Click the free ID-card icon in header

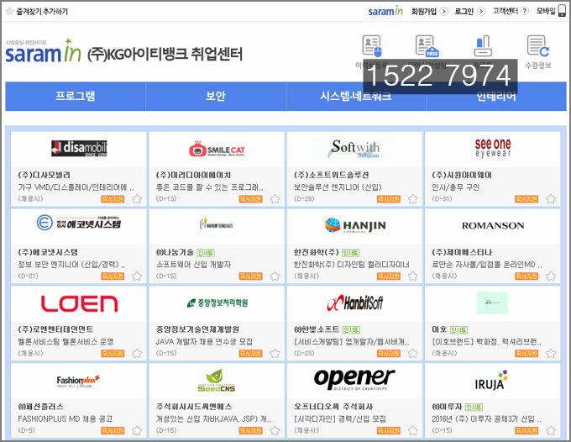click(x=427, y=46)
